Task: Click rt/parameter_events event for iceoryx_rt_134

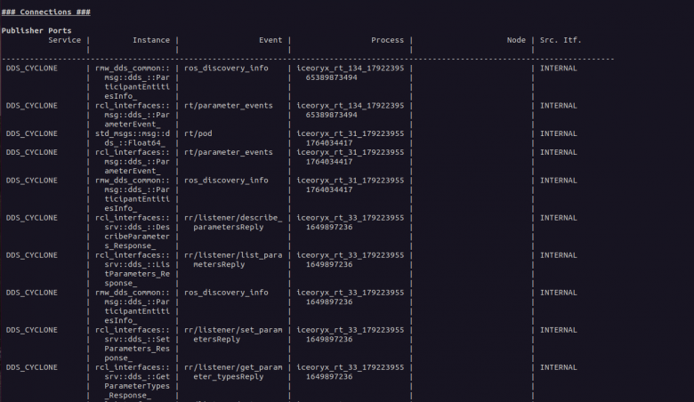Action: pyautogui.click(x=229, y=106)
